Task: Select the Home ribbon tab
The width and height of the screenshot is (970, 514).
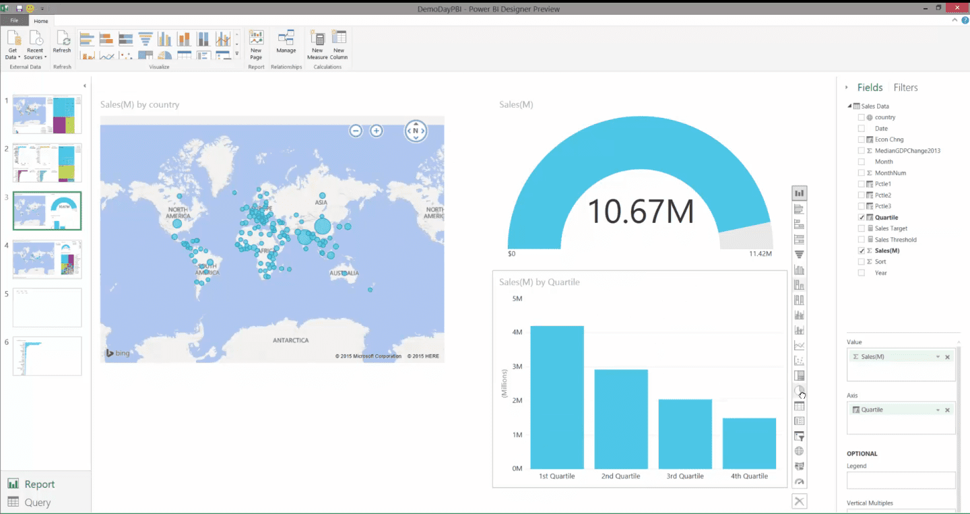Action: pos(41,21)
